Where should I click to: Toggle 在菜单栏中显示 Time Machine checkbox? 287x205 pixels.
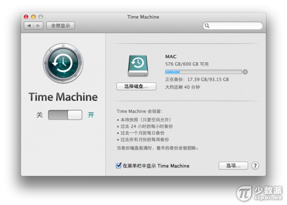coord(119,166)
